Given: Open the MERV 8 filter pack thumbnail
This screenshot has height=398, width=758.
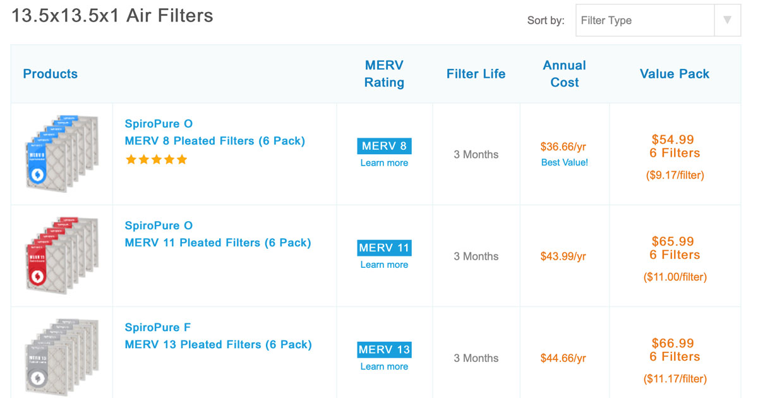Looking at the screenshot, I should (62, 154).
